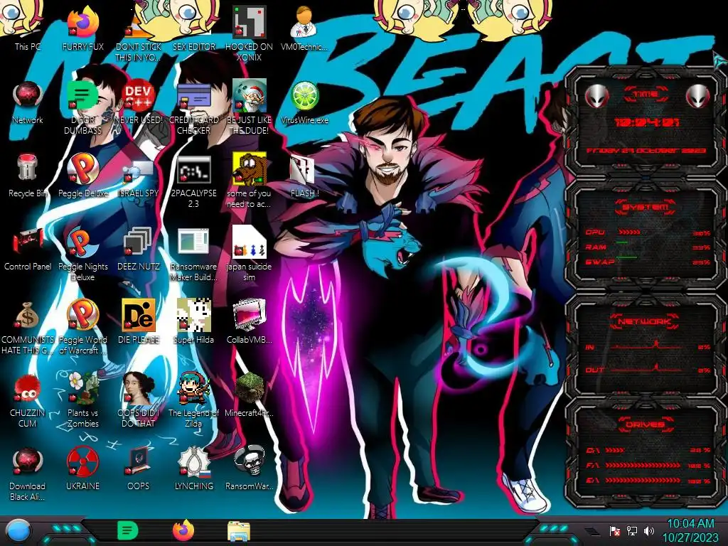
Task: Select the DEEZ NUTZ desktop shortcut
Action: click(x=139, y=249)
